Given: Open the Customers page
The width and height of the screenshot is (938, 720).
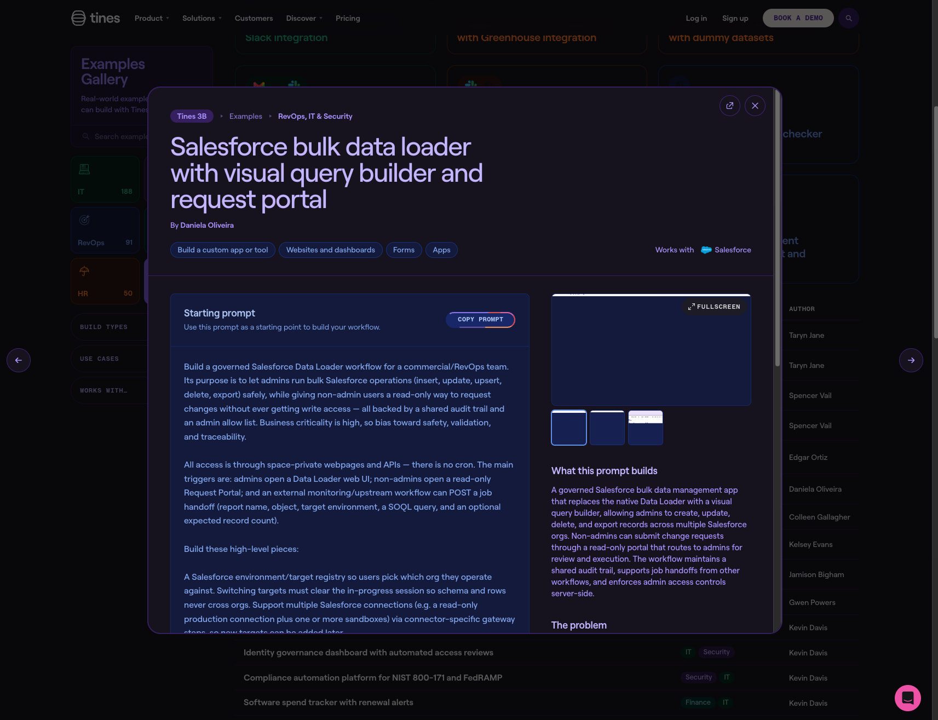Looking at the screenshot, I should 254,18.
